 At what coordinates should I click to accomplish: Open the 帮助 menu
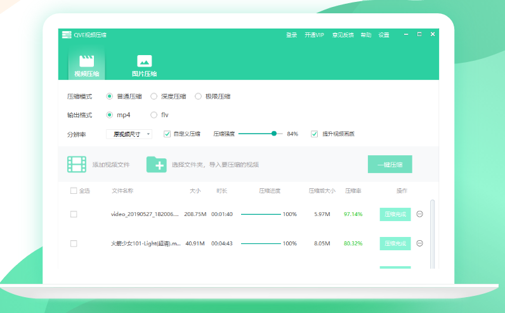tap(366, 35)
